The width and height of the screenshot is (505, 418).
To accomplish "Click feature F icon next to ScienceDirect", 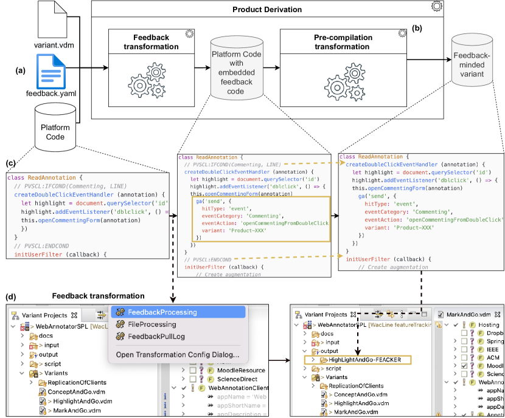I will [x=211, y=379].
